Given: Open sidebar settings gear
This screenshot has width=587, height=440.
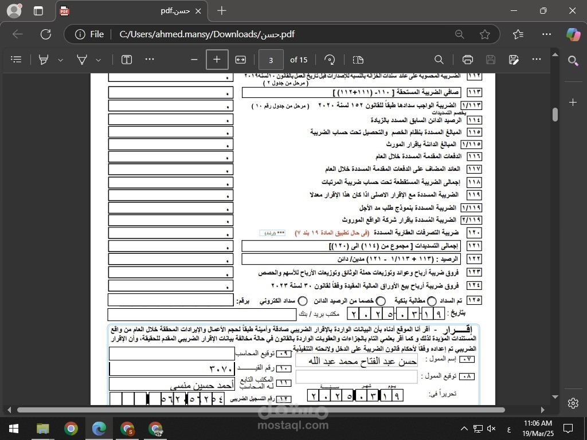Looking at the screenshot, I should pyautogui.click(x=573, y=403).
